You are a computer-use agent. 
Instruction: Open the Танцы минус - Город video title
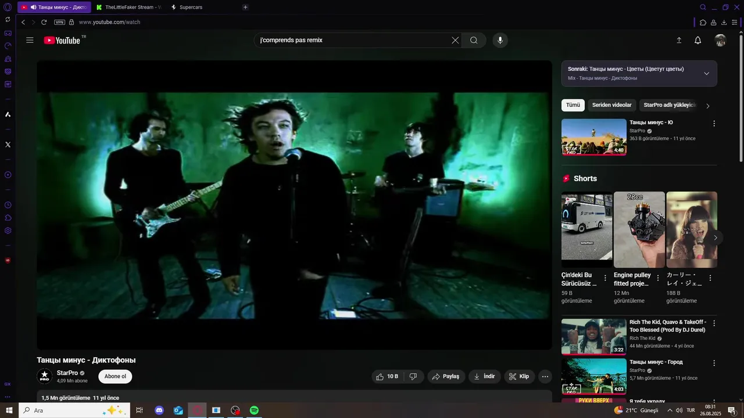point(656,362)
